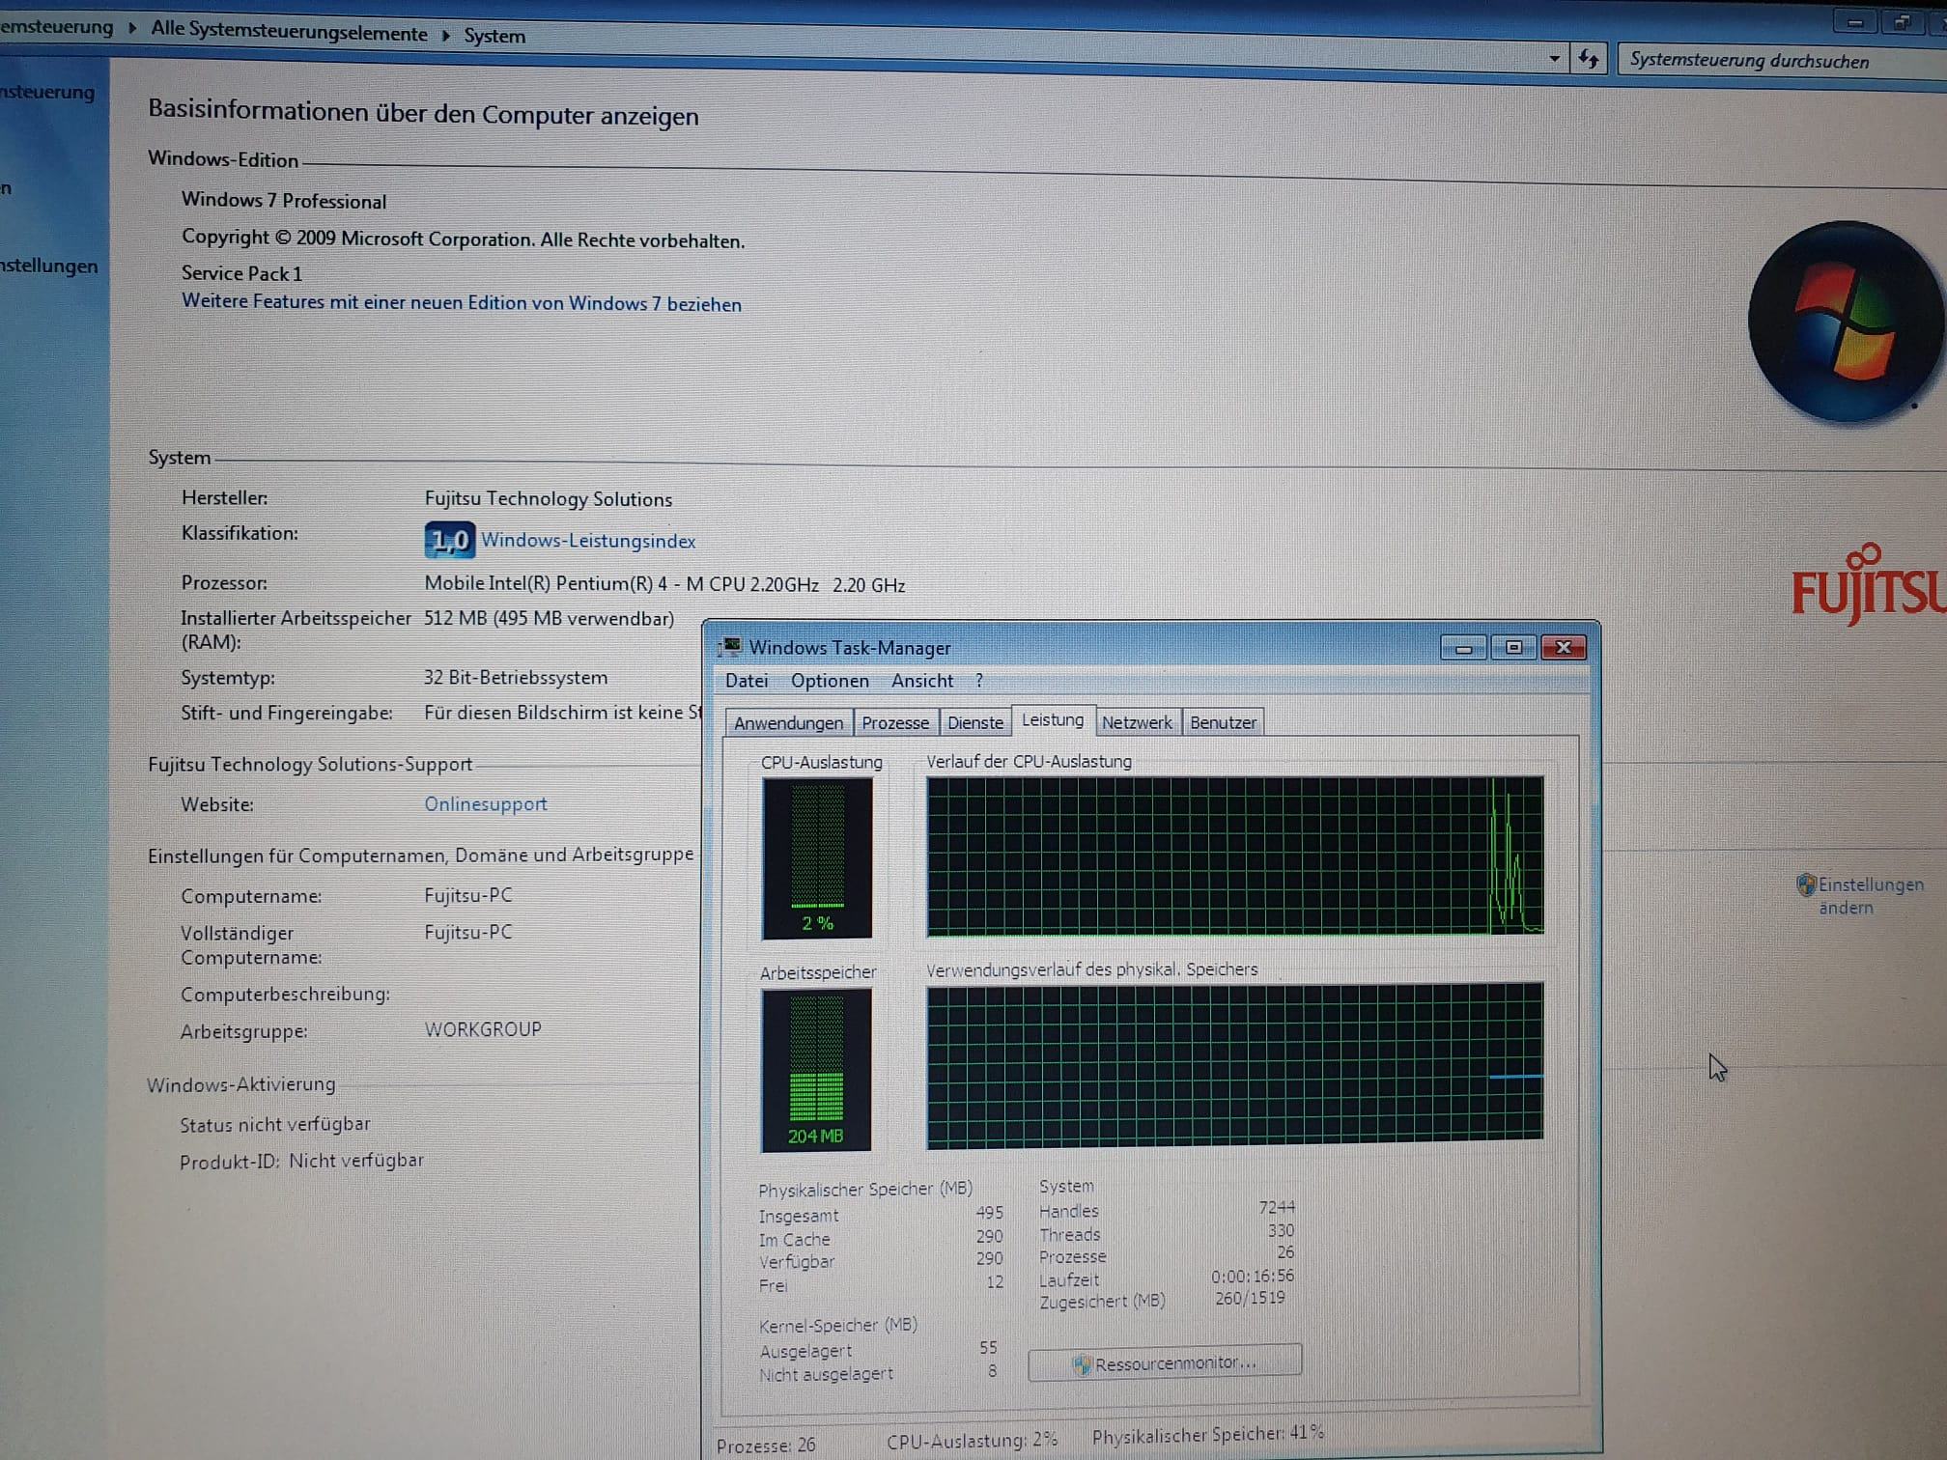Switch to the Netzwerk tab
1947x1460 pixels.
(x=1137, y=722)
